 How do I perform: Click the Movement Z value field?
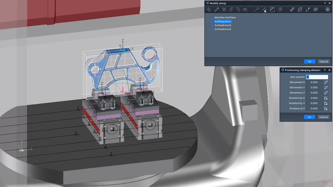tap(314, 93)
